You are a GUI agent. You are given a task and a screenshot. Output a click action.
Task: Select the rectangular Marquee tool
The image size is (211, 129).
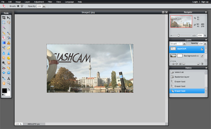(x=4, y=22)
